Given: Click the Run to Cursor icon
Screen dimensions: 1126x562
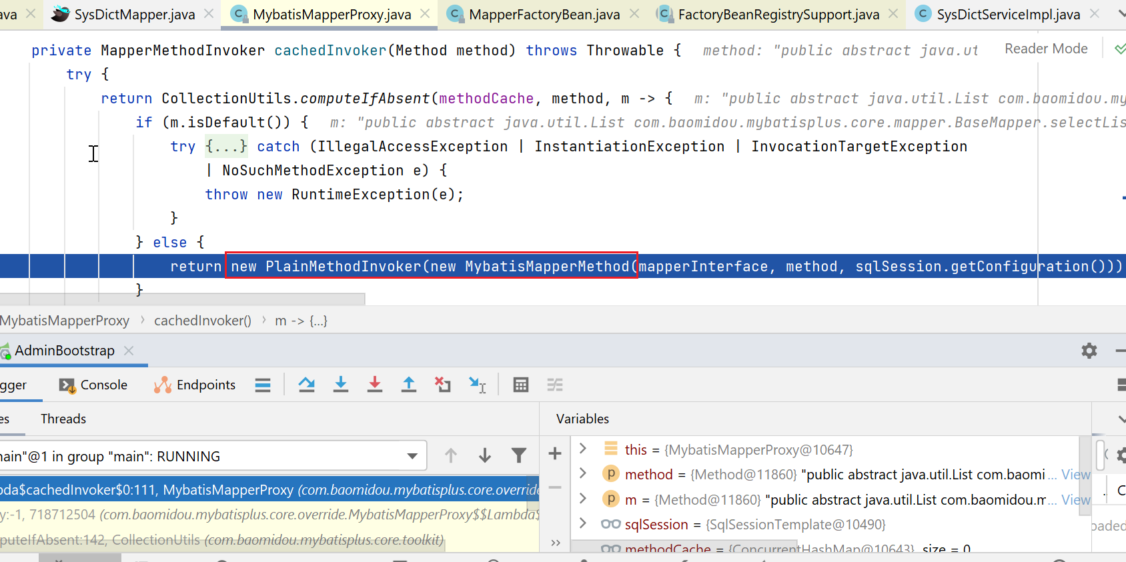Looking at the screenshot, I should pos(478,385).
